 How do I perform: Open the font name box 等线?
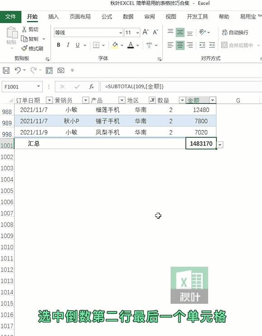coord(88,33)
